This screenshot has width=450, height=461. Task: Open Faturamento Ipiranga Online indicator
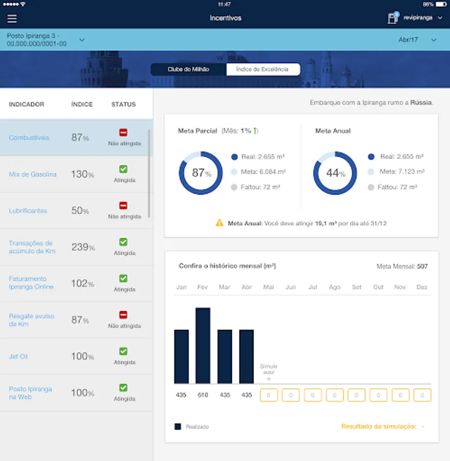(x=76, y=283)
